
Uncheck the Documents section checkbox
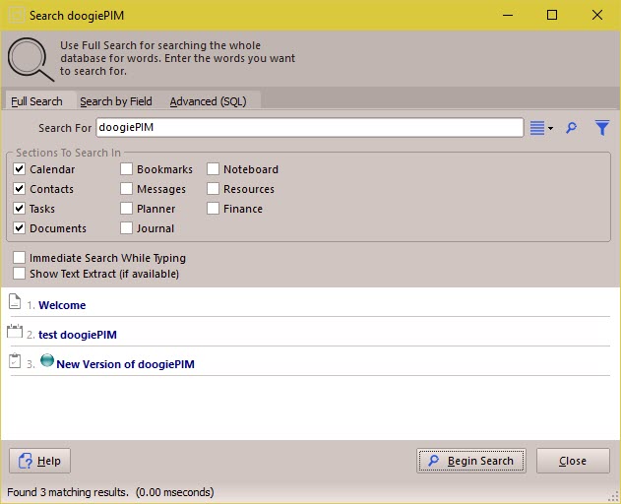pos(19,227)
